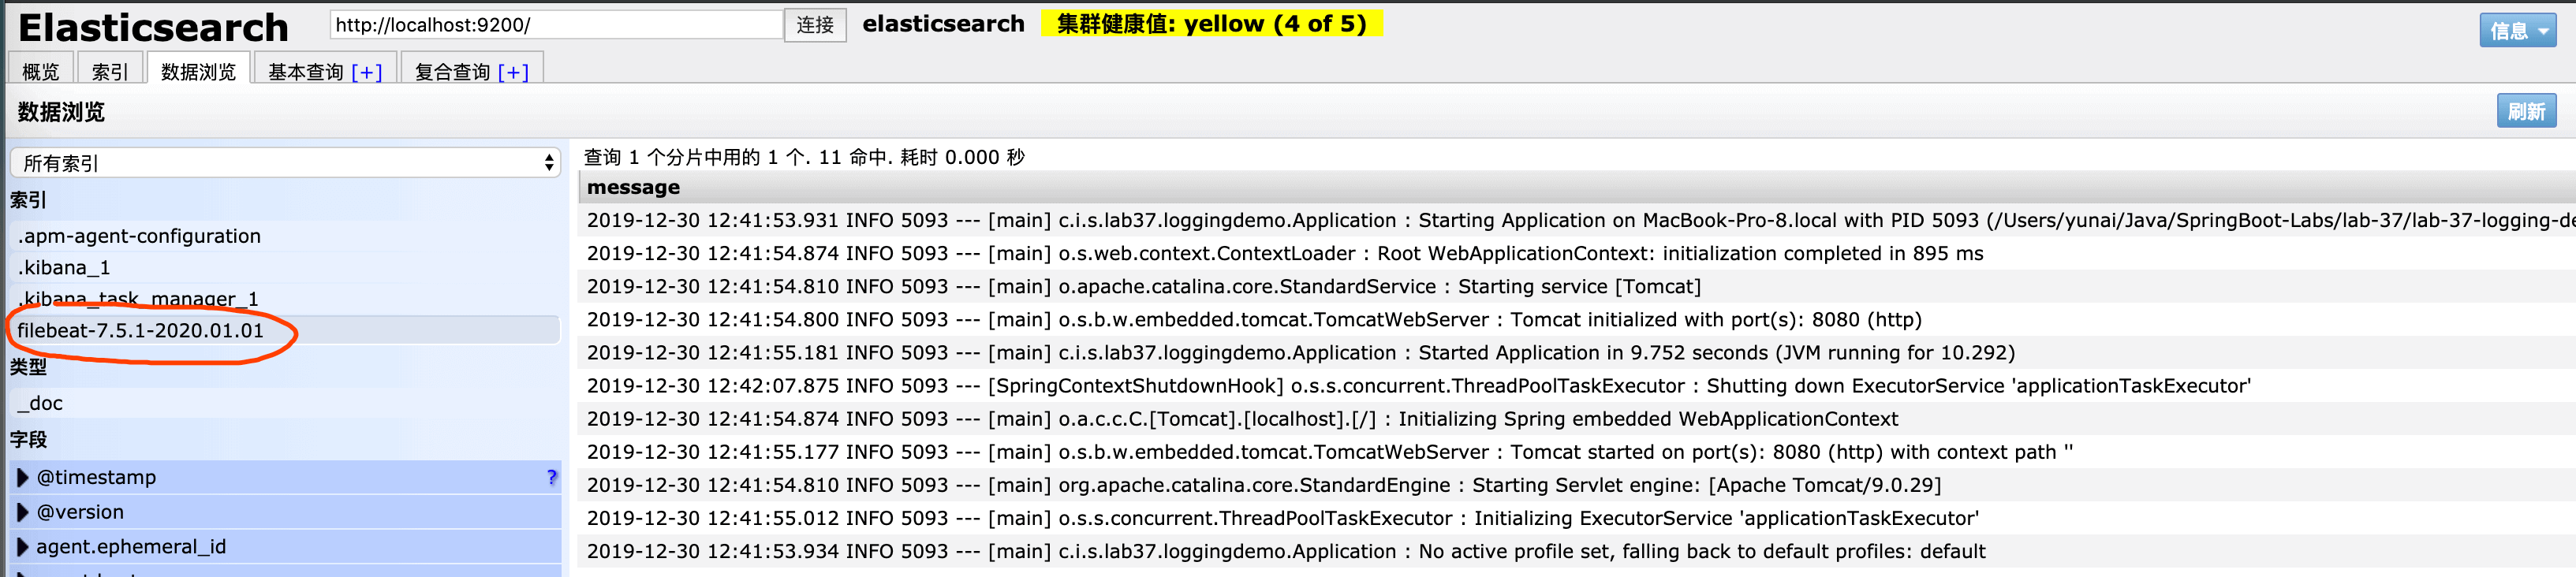Select the .apm-agent-configuration index
Screen dimensions: 2576x577
pyautogui.click(x=285, y=236)
